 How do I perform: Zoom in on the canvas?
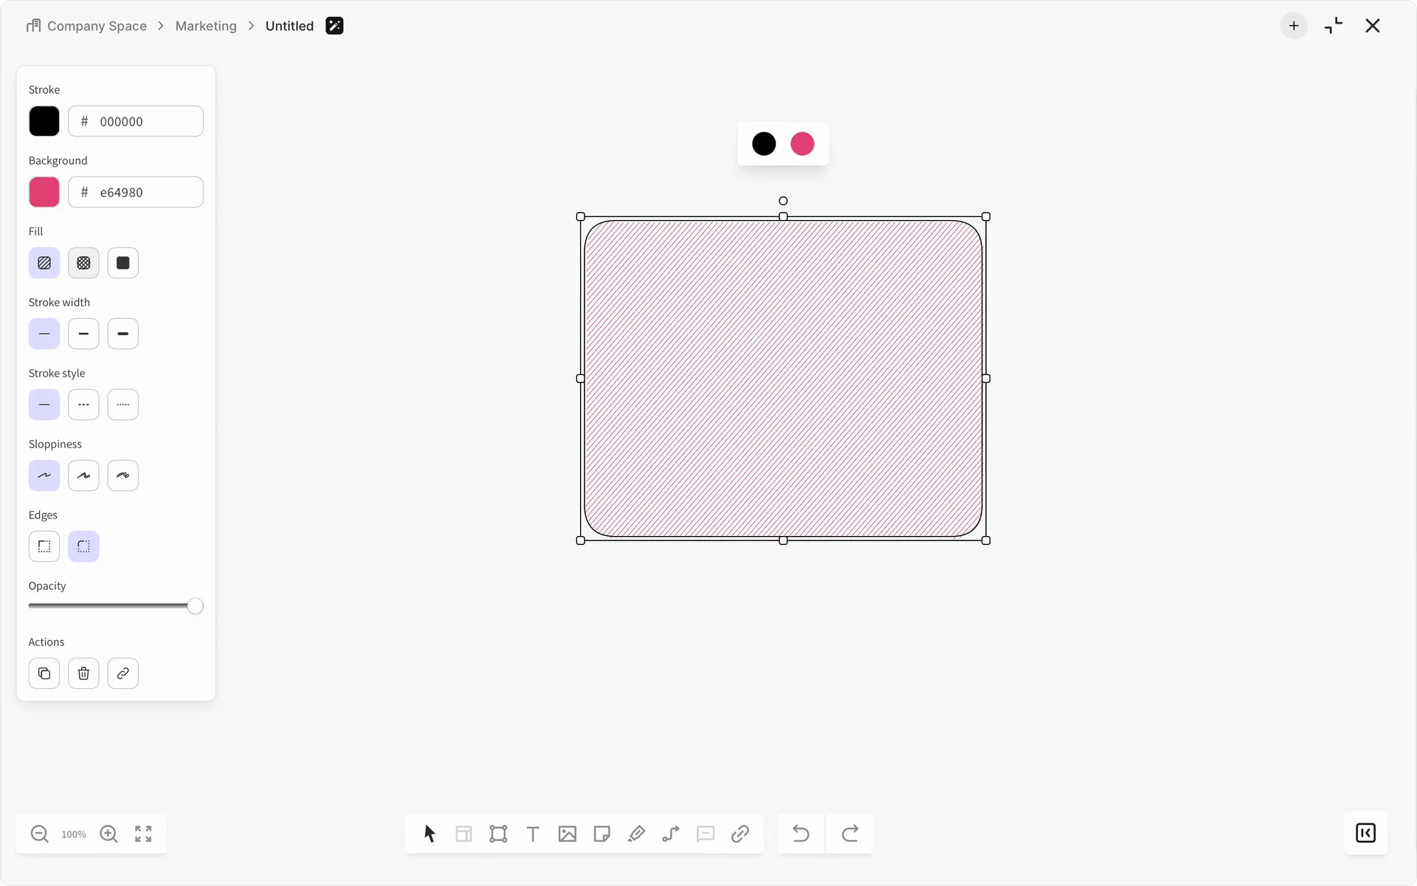108,834
